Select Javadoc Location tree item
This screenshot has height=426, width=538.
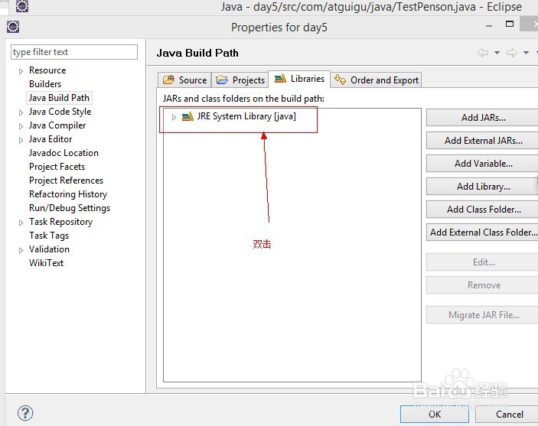click(64, 153)
